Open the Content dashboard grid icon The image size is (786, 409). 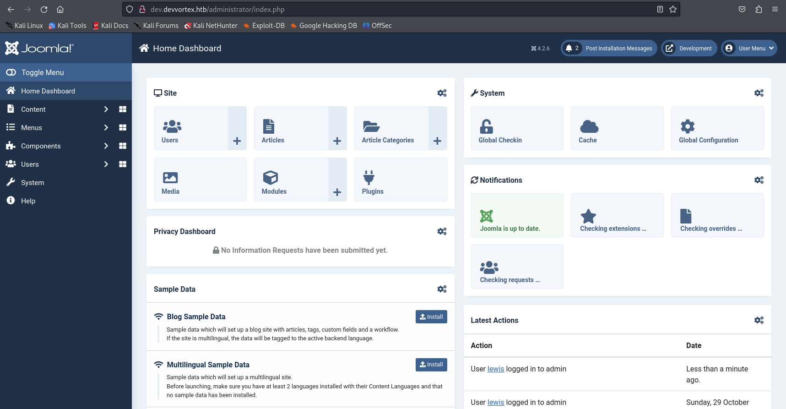click(123, 109)
